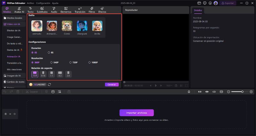
Task: Open the Avatar AI tab
Action: pos(19,10)
